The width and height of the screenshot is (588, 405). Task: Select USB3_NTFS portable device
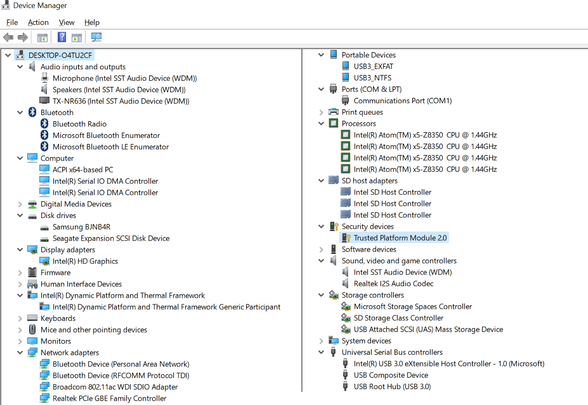coord(373,78)
